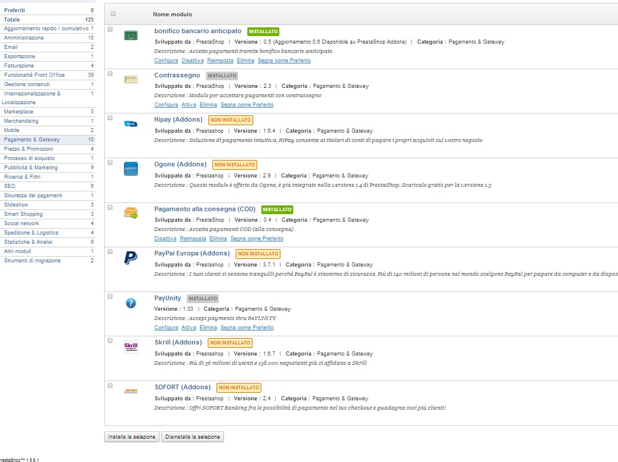Viewport: 618px width, 462px height.
Task: Click the PayUnity question mark icon
Action: click(131, 303)
